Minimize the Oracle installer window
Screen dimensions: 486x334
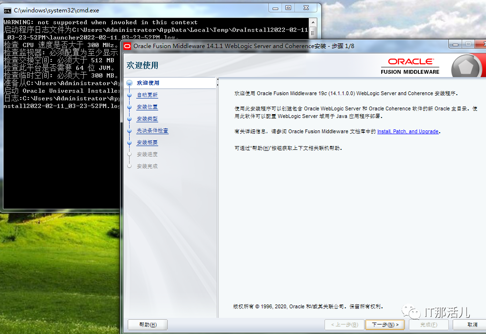tap(456, 45)
